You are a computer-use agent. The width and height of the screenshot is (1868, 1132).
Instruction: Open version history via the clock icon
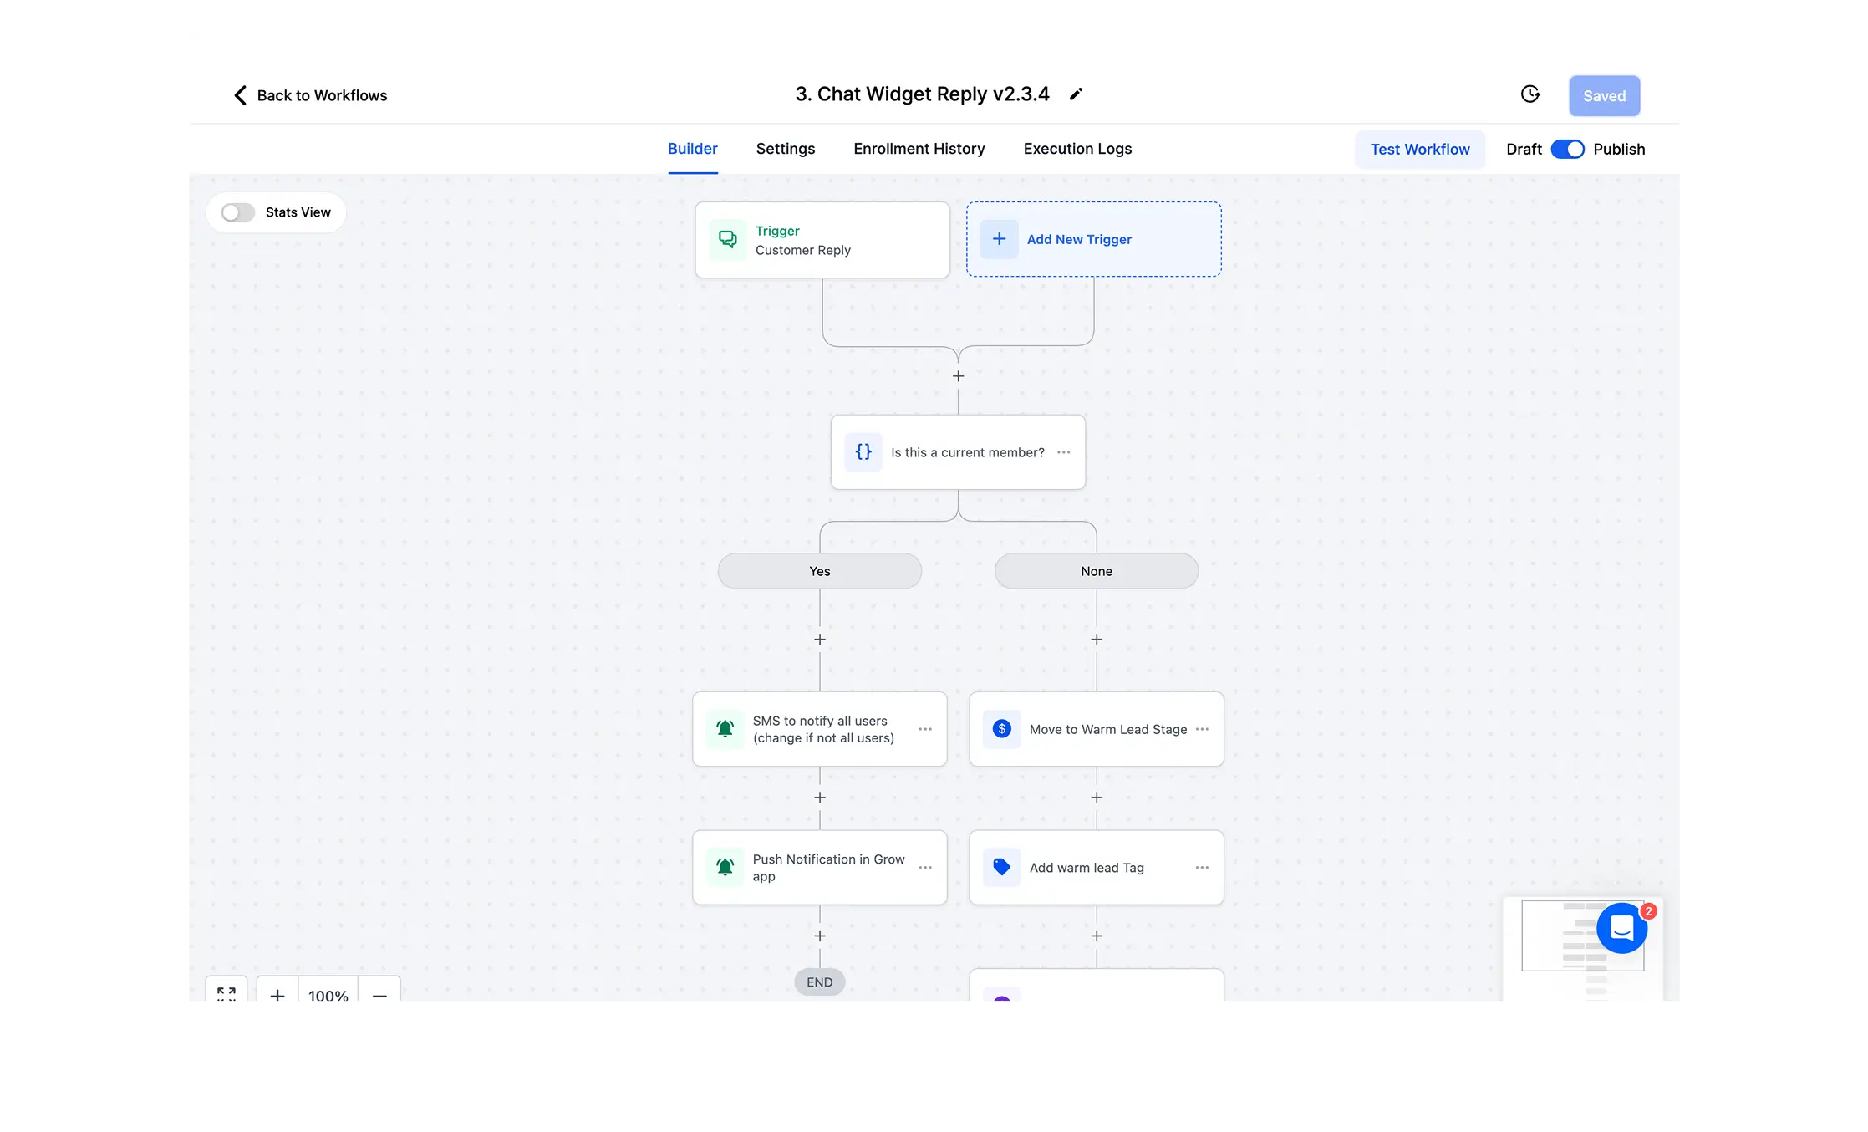tap(1530, 94)
